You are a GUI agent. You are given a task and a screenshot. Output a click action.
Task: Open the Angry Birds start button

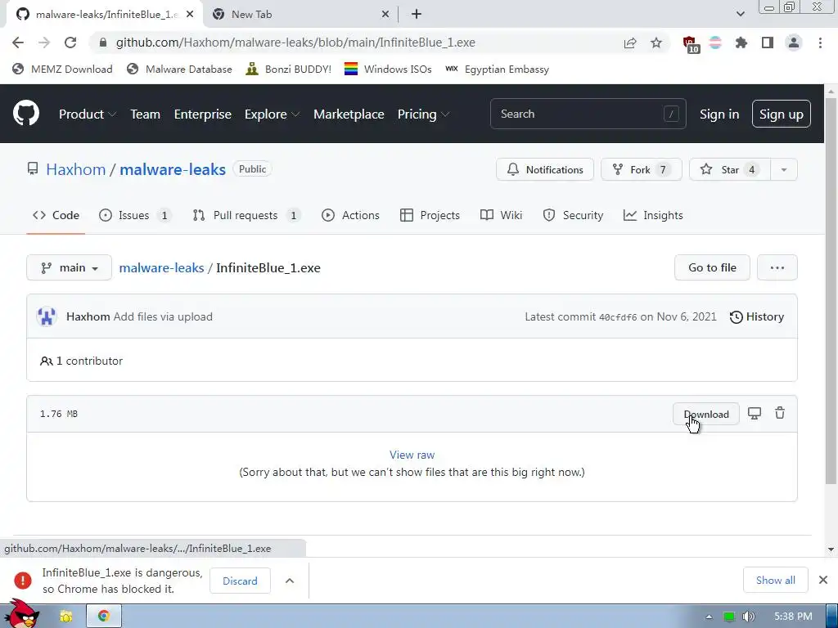pyautogui.click(x=22, y=615)
